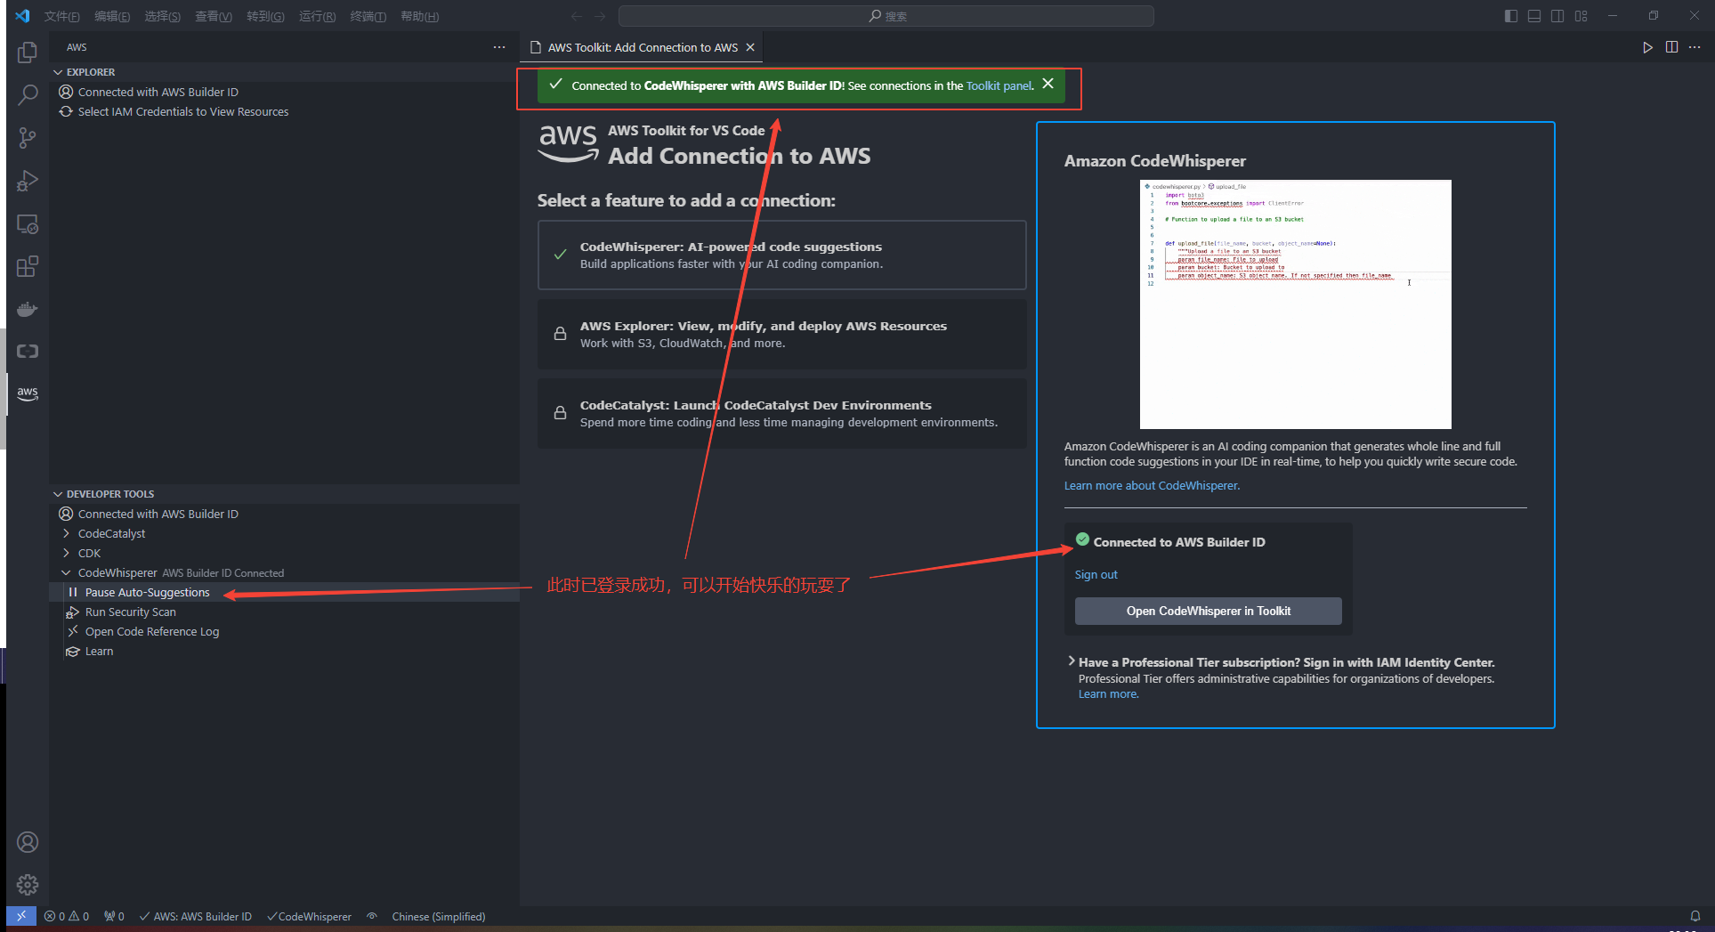1715x932 pixels.
Task: Open the 运行 menu
Action: pos(317,16)
